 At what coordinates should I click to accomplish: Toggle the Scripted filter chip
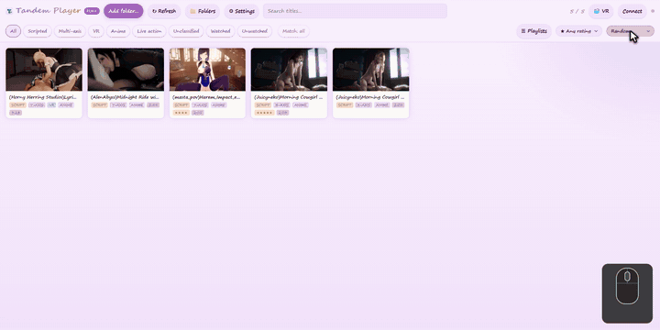point(38,31)
